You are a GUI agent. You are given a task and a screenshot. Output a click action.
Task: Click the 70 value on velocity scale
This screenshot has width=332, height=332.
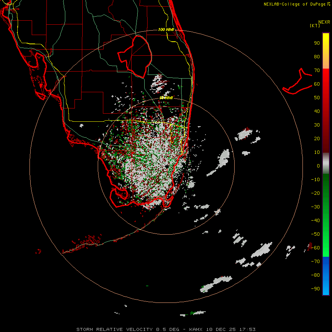(x=317, y=70)
